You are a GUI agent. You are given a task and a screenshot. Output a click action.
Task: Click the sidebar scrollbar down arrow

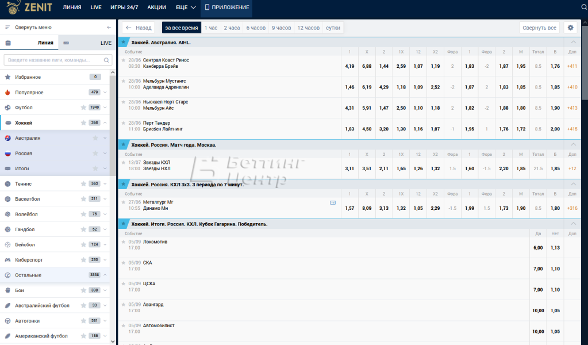coord(113,342)
